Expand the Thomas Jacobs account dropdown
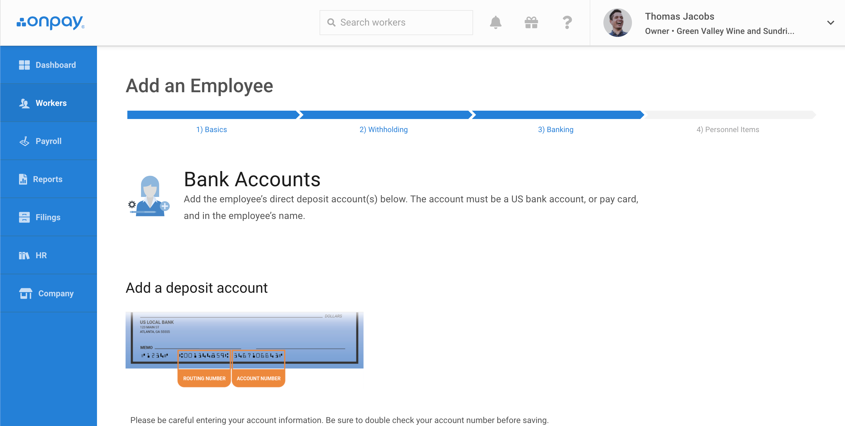Viewport: 845px width, 426px height. point(830,23)
